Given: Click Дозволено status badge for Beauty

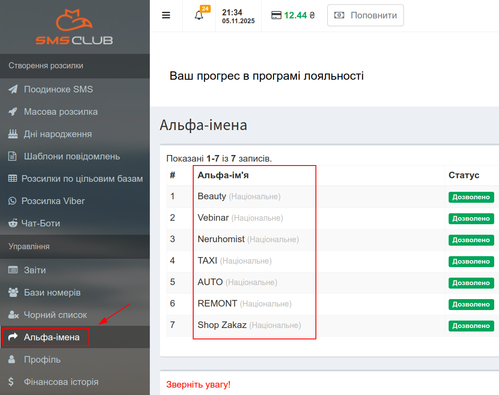Looking at the screenshot, I should 471,197.
